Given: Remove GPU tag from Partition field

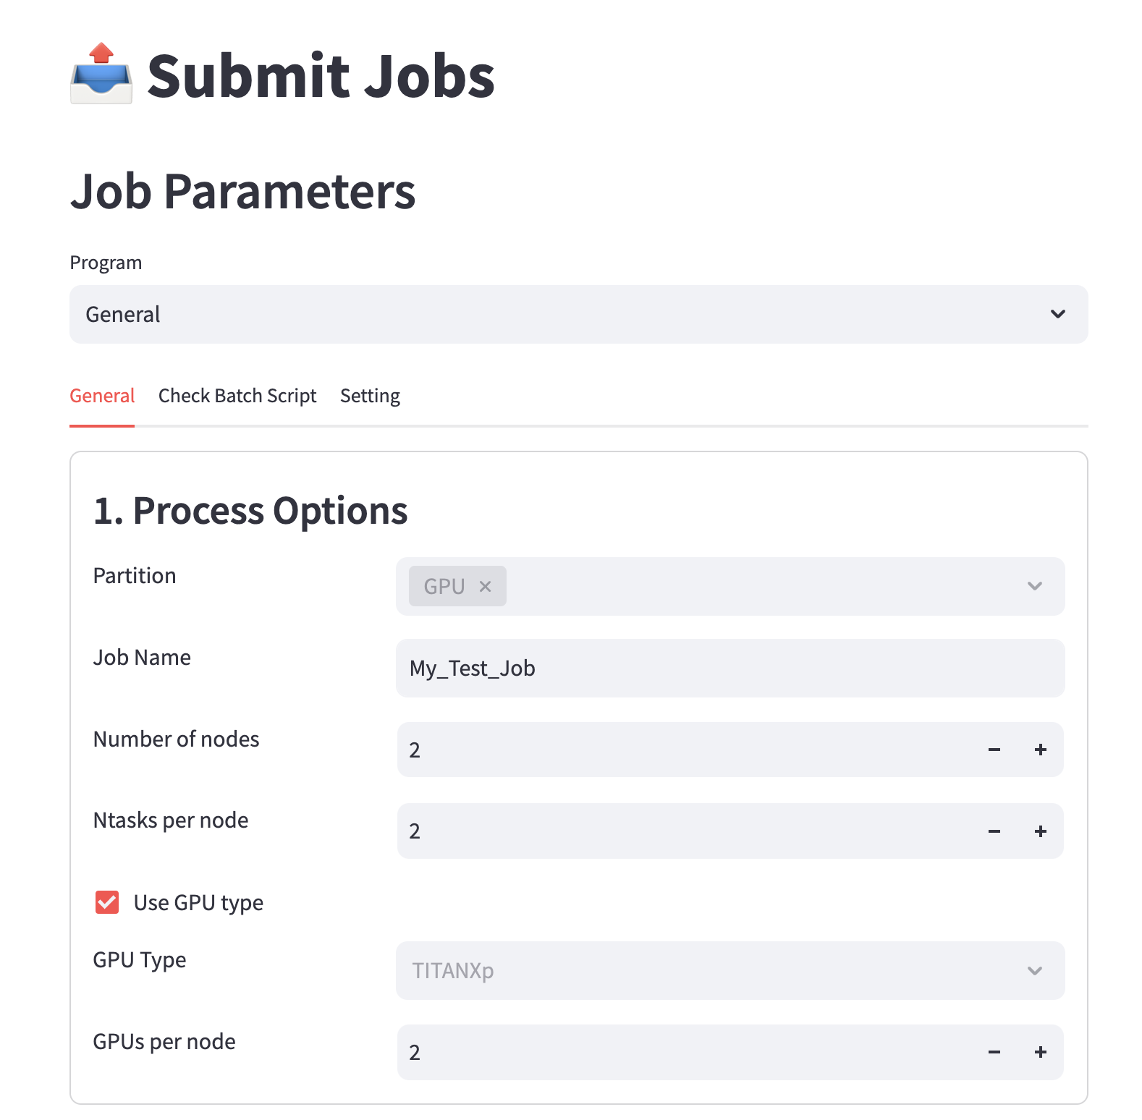Looking at the screenshot, I should point(485,587).
